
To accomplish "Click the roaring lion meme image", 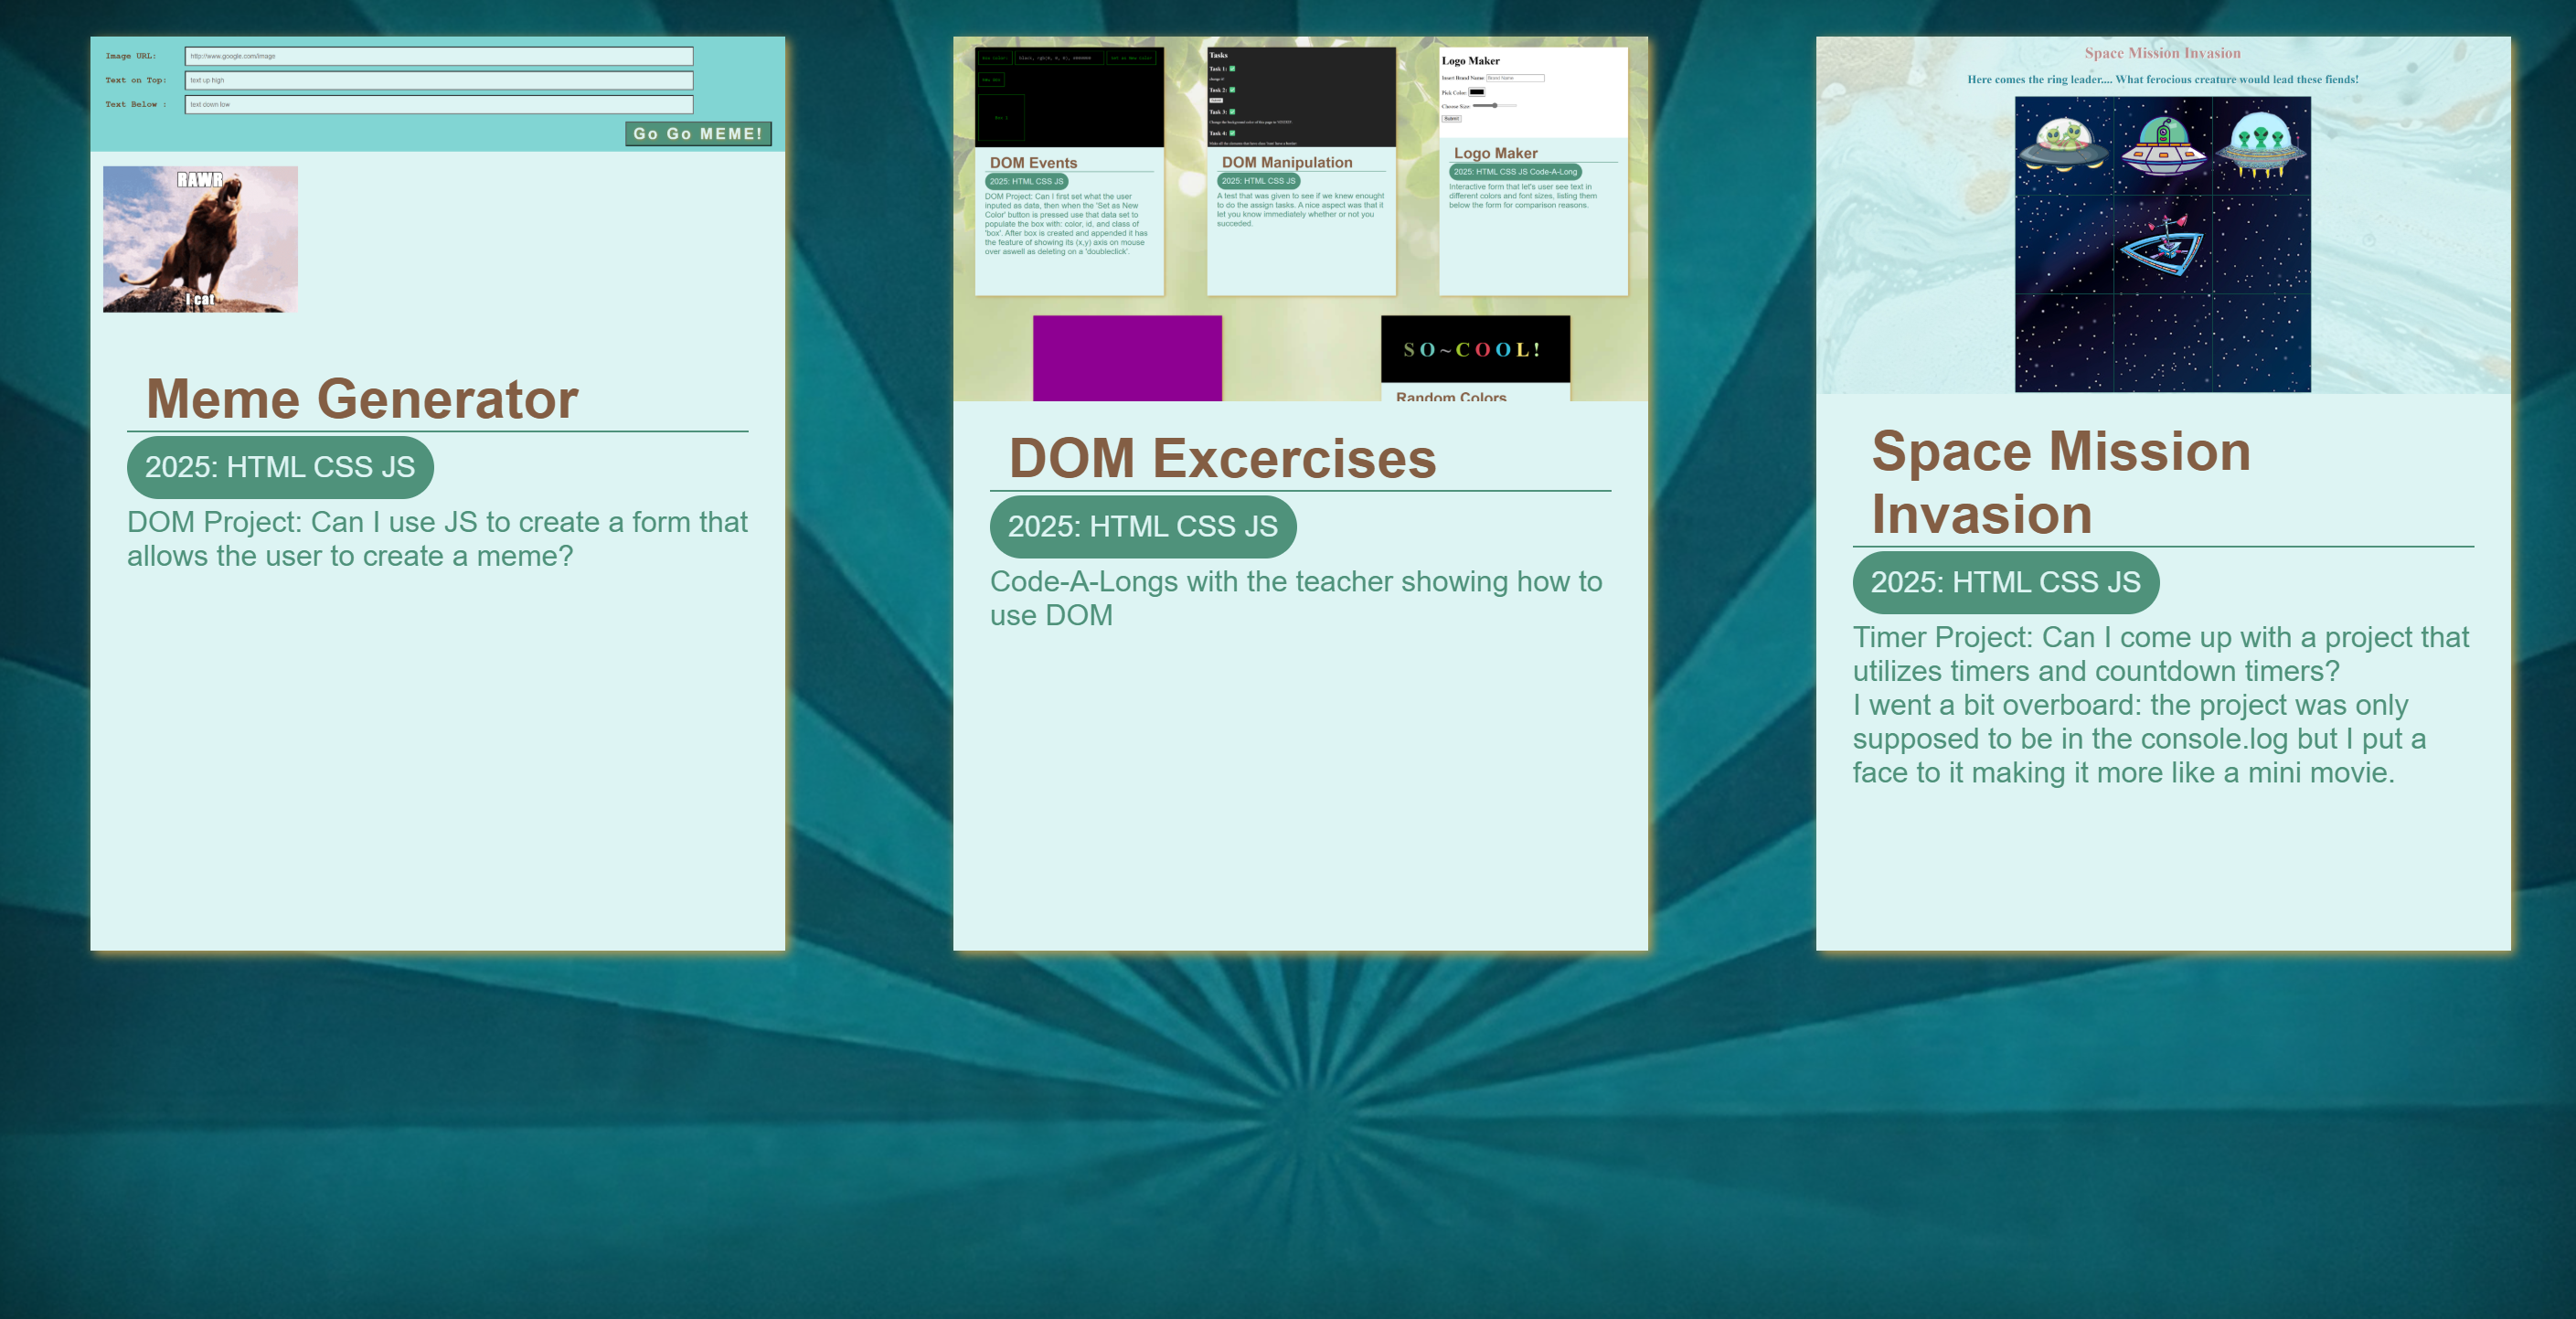I will coord(200,239).
